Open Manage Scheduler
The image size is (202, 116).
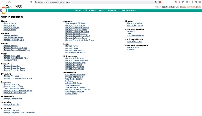click(11, 104)
